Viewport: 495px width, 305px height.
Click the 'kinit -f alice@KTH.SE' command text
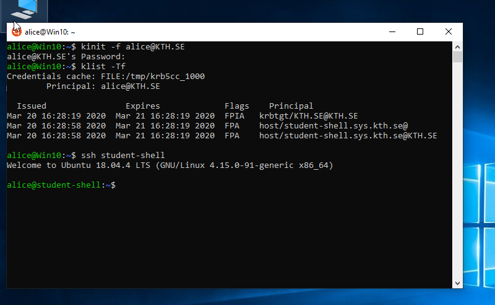click(x=132, y=47)
